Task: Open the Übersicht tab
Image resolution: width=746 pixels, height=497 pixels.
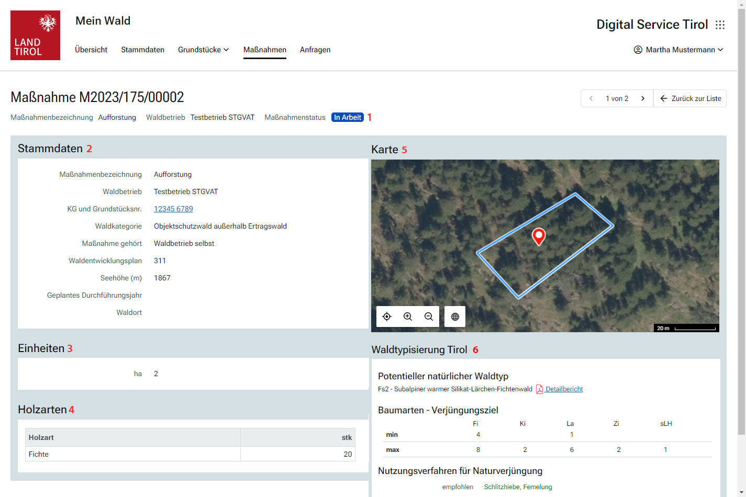Action: tap(91, 50)
